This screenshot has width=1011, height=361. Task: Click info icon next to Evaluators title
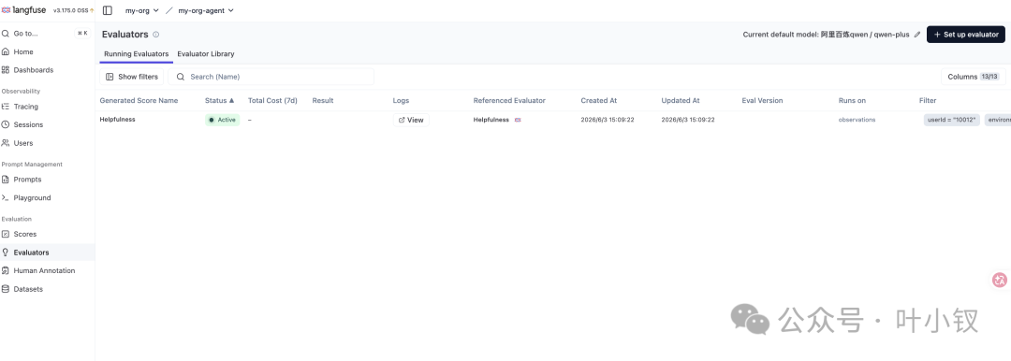coord(156,35)
